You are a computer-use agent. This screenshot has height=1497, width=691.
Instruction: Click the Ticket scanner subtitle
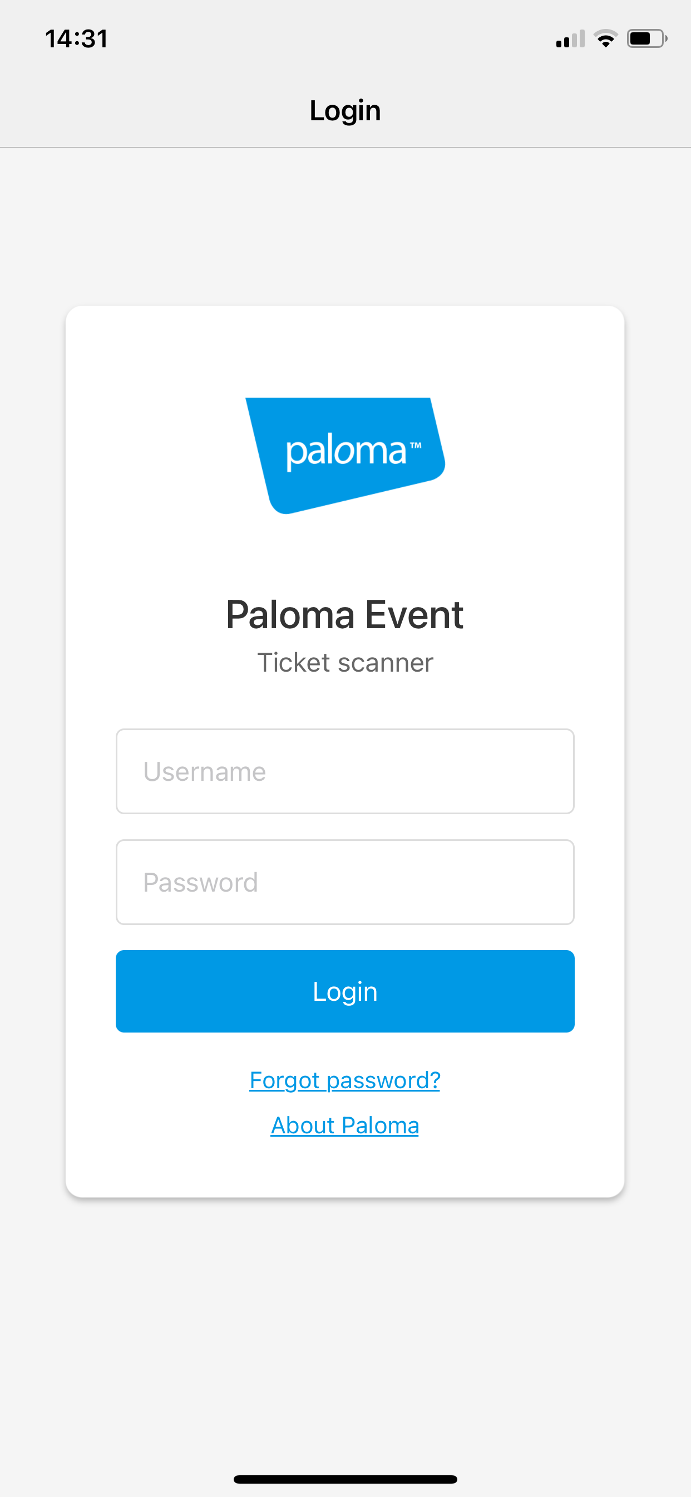pyautogui.click(x=345, y=663)
